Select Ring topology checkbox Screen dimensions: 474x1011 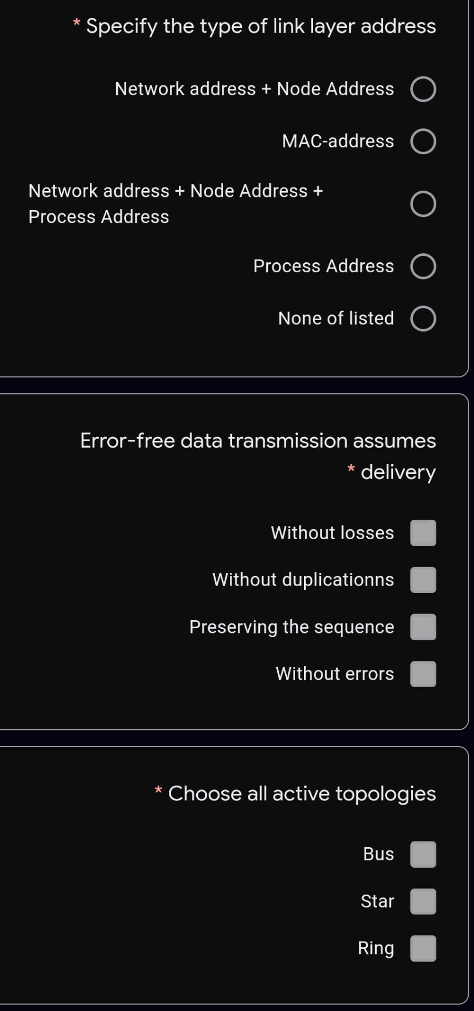tap(423, 948)
